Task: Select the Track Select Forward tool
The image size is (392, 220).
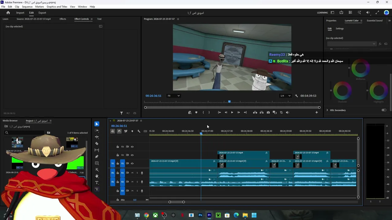Action: (x=97, y=130)
